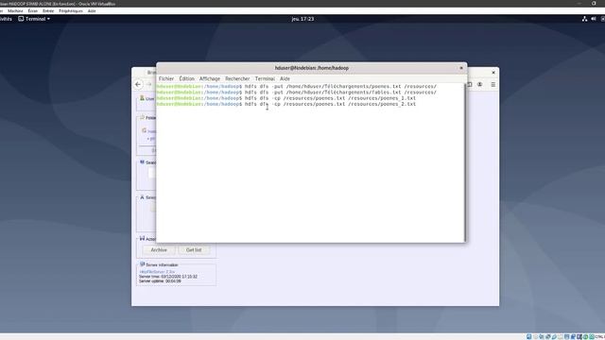Viewport: 605px width, 340px height.
Task: Open VirtualBox Entrée menu
Action: pyautogui.click(x=48, y=10)
